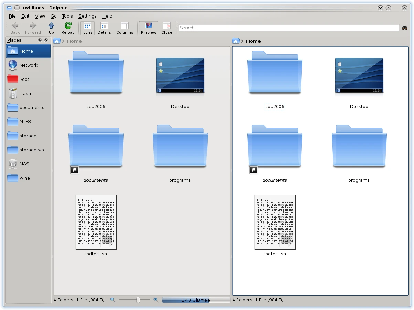
Task: Open Root in Places panel
Action: (x=28, y=79)
